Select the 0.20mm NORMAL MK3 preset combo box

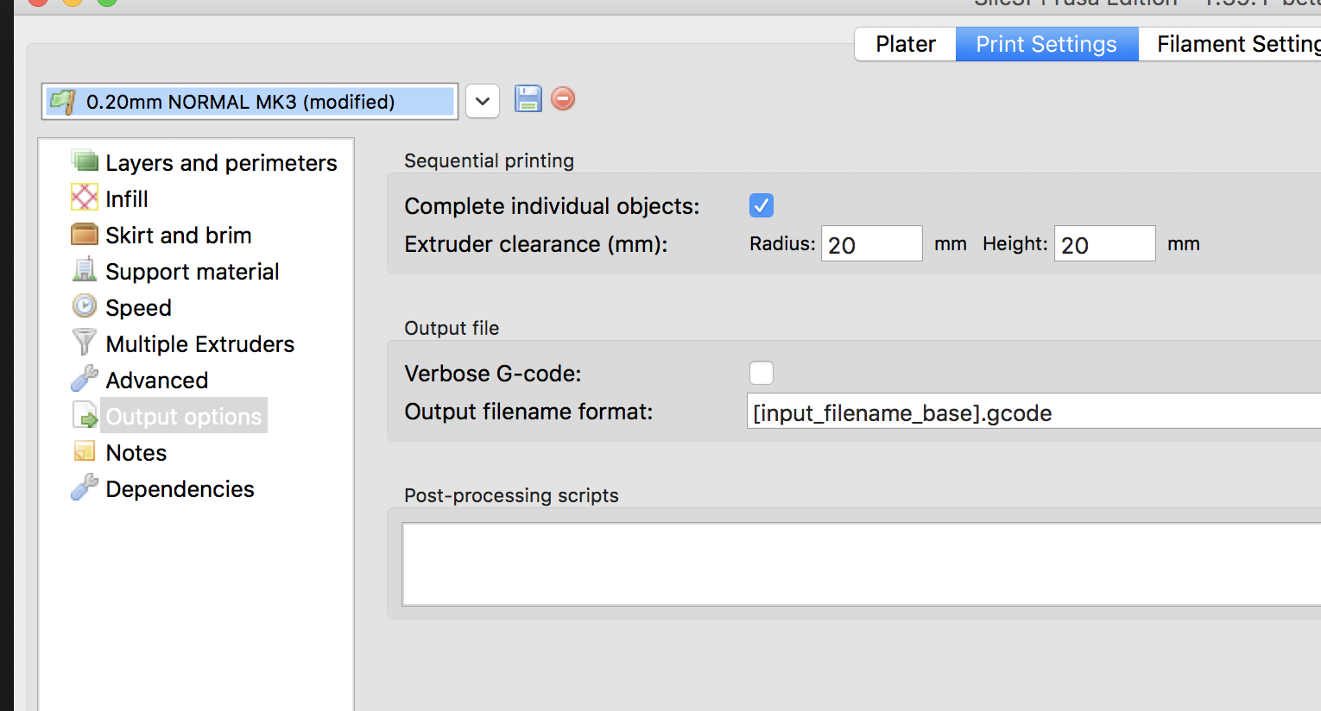click(x=250, y=102)
